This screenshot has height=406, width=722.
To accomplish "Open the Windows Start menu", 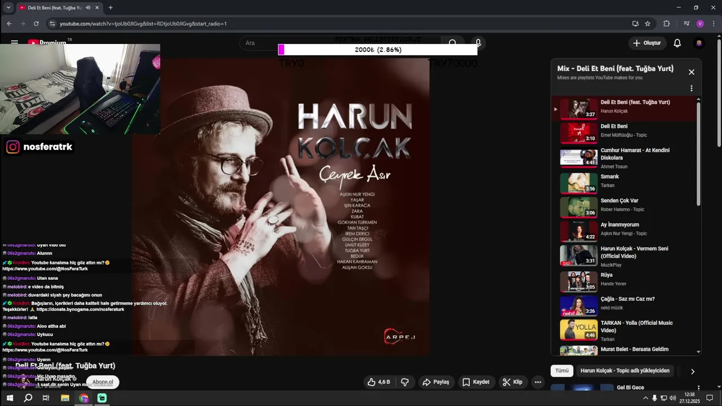I will [x=10, y=398].
